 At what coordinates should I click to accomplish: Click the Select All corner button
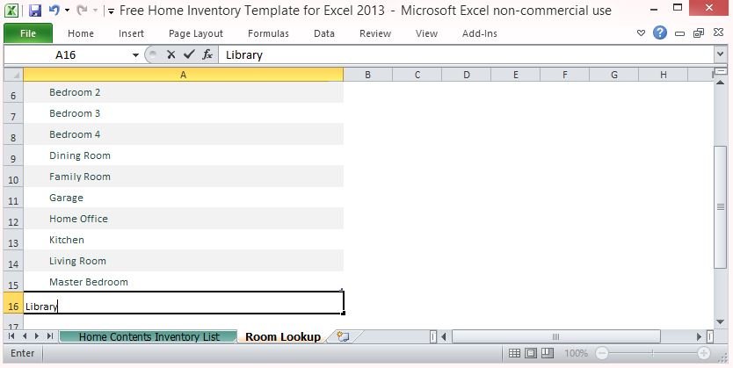click(13, 76)
